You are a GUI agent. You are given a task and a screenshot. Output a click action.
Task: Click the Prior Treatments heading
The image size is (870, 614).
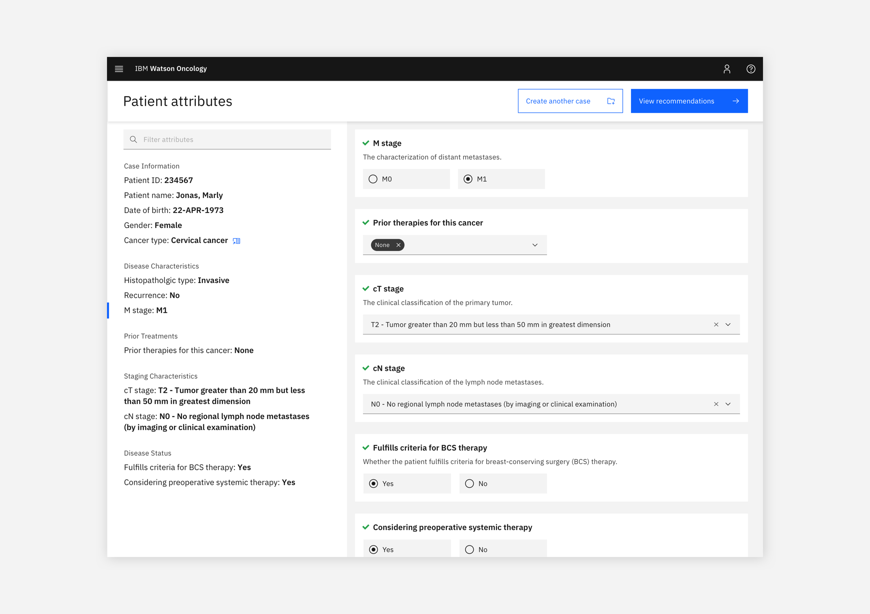coord(150,336)
